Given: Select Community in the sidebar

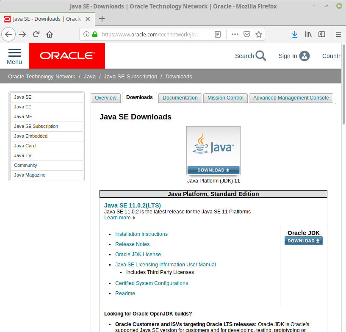Looking at the screenshot, I should click(47, 165).
